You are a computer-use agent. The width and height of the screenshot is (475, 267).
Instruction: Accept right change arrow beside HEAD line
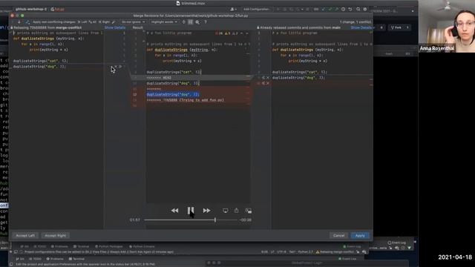pyautogui.click(x=263, y=78)
